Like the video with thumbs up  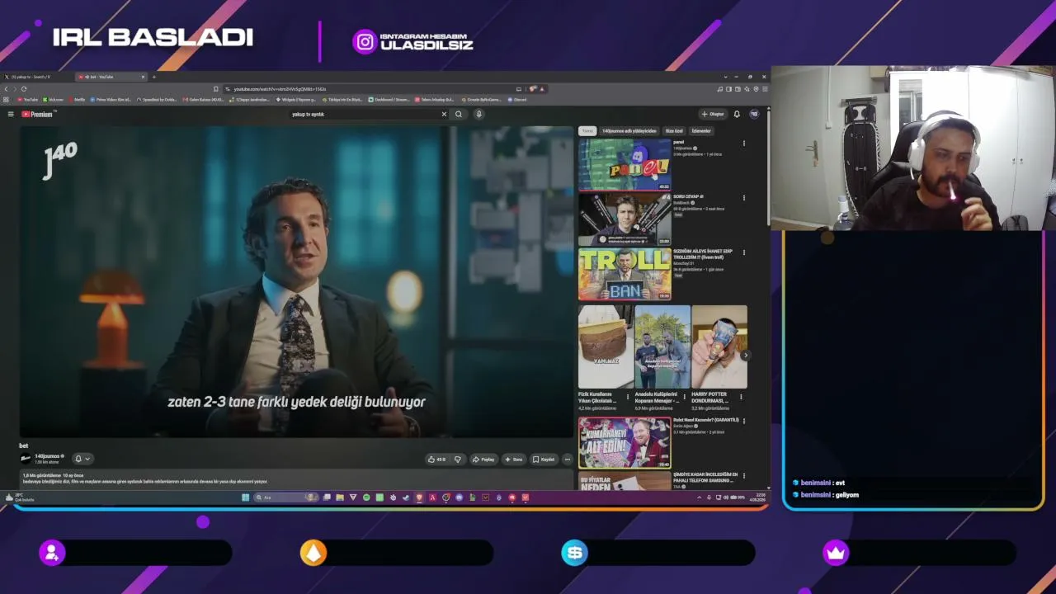436,460
